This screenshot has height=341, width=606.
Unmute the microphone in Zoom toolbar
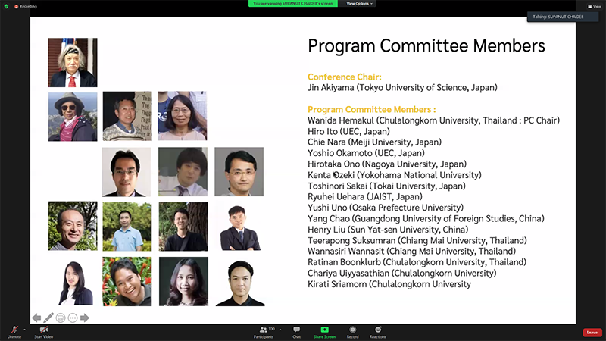[x=14, y=332]
